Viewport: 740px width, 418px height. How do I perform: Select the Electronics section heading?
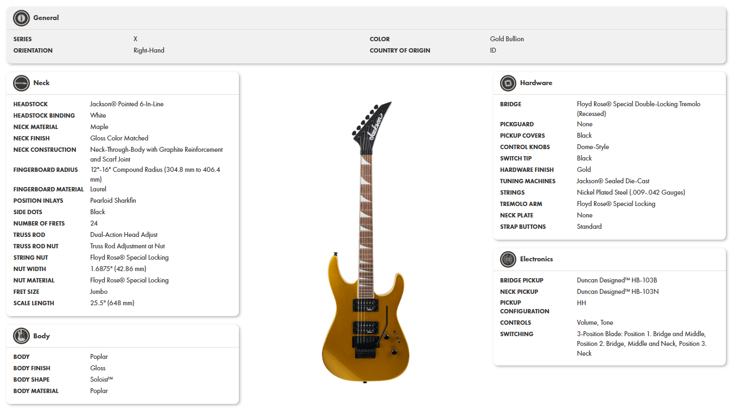[536, 259]
